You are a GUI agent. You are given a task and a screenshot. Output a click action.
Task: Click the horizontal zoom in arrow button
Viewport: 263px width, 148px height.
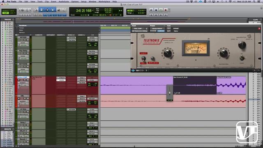(30, 10)
